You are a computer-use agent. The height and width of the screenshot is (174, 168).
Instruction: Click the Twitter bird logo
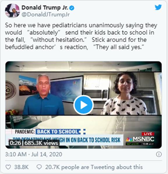(x=158, y=8)
